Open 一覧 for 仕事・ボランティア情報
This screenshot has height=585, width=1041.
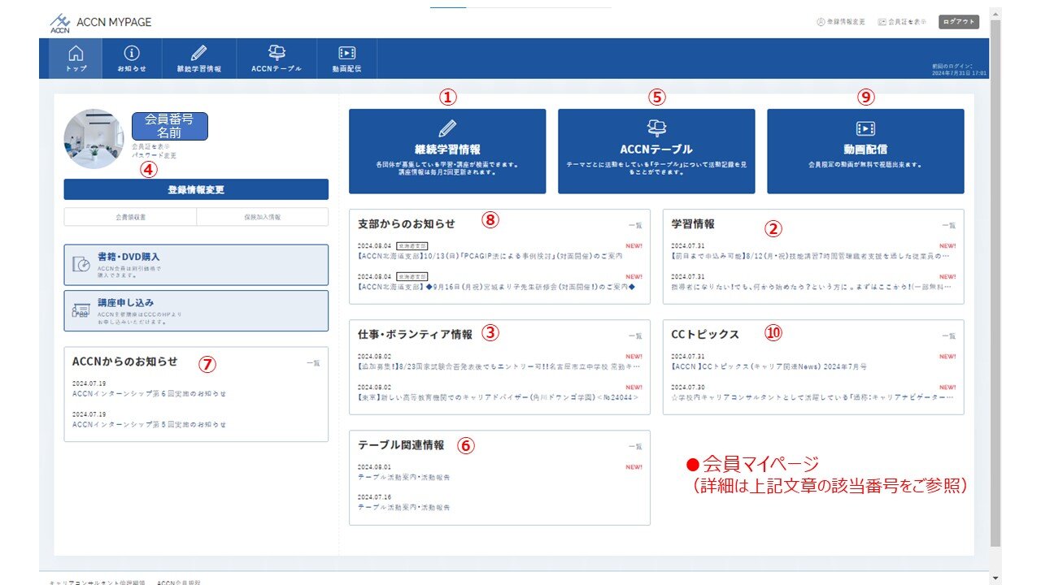pyautogui.click(x=634, y=336)
